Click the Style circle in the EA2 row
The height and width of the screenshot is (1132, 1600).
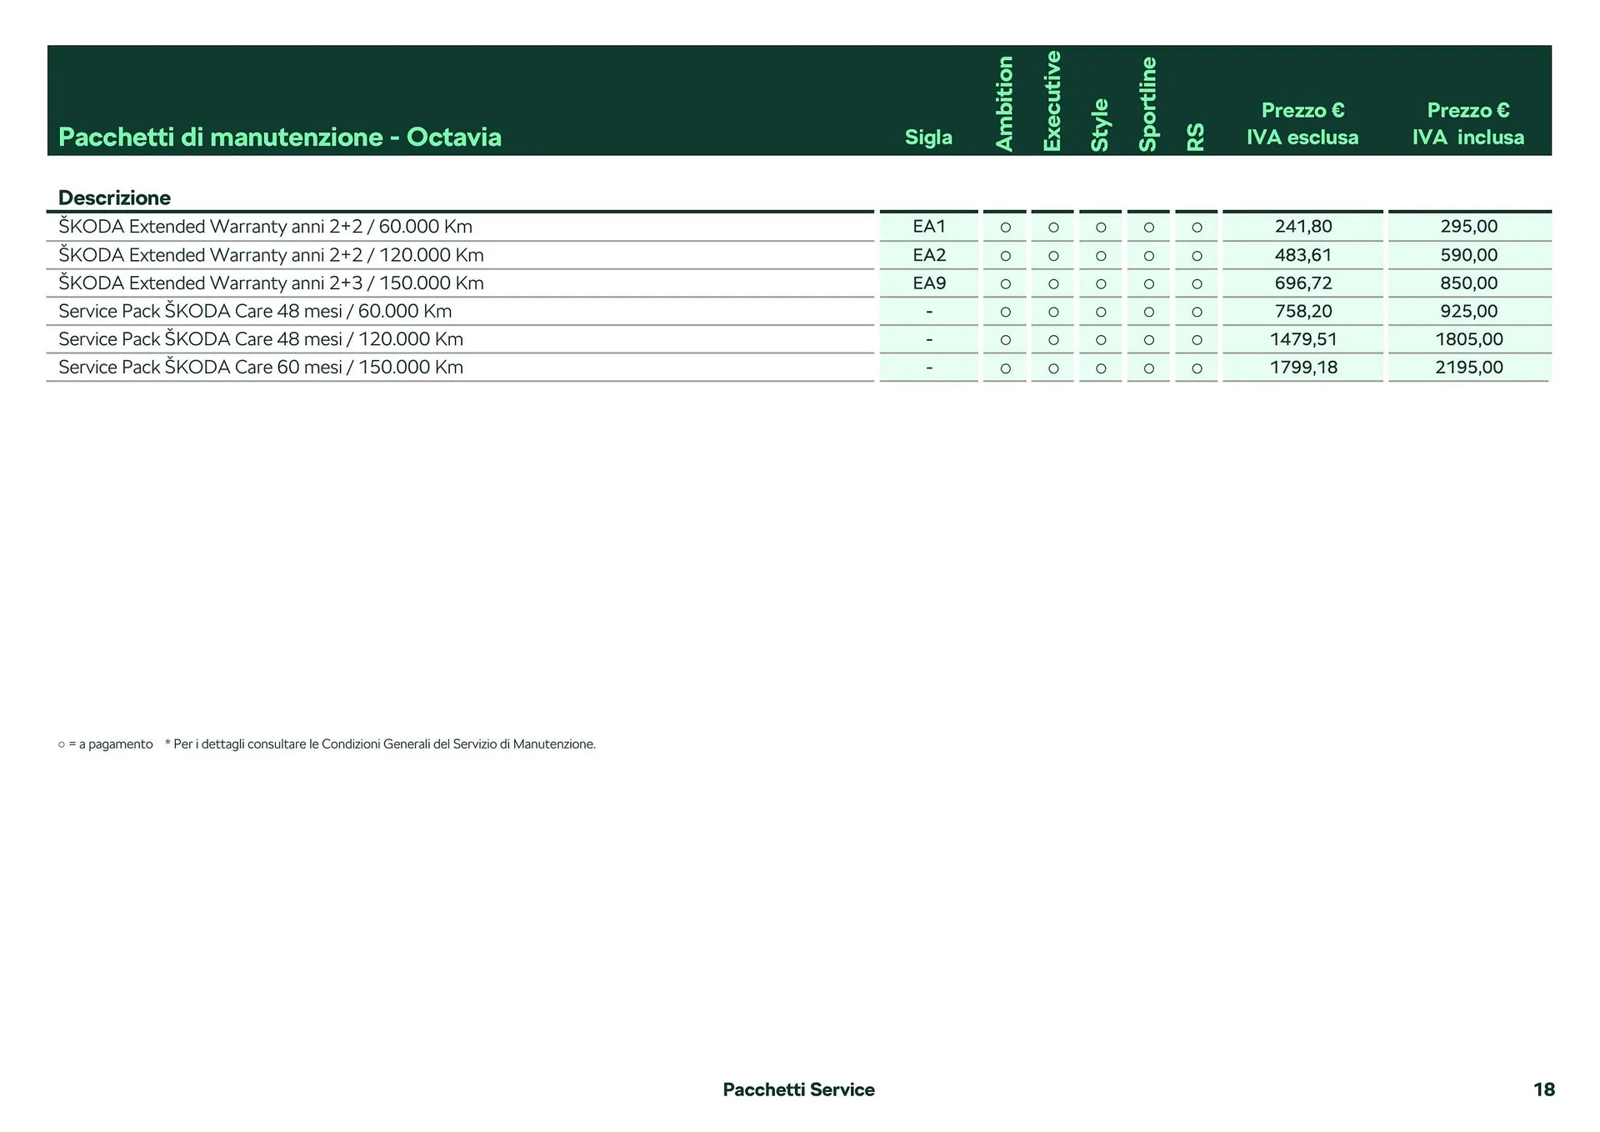coord(1101,256)
